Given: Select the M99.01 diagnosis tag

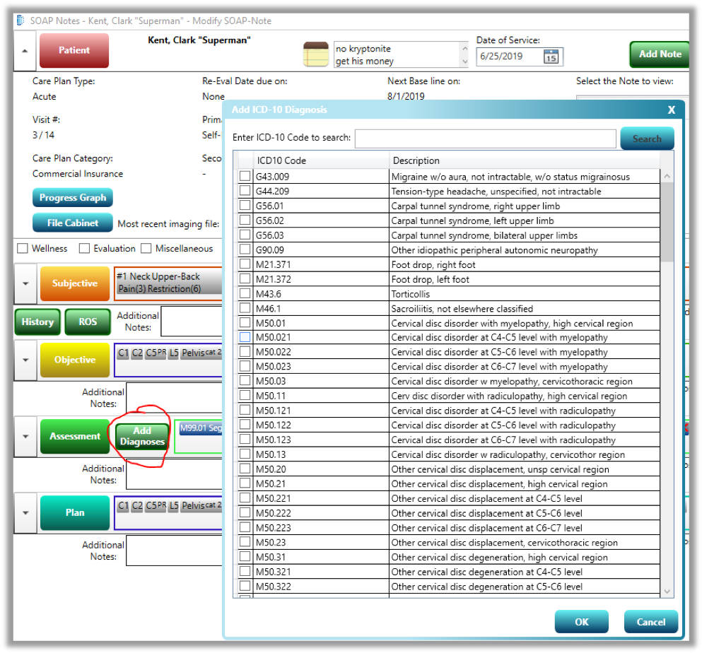Looking at the screenshot, I should 201,428.
